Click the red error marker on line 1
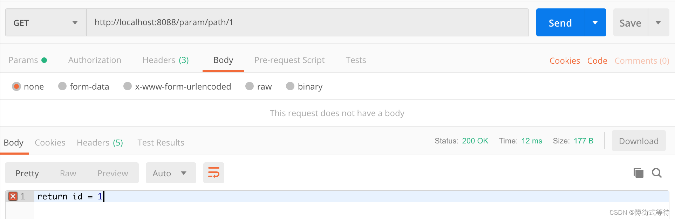 pos(13,196)
